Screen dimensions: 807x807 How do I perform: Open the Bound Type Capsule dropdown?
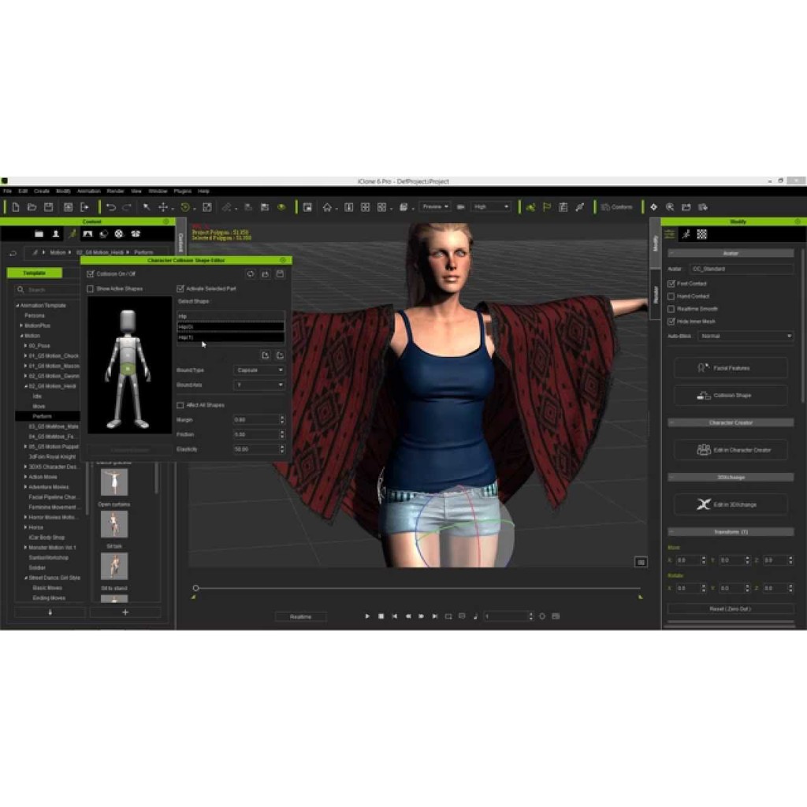pos(259,370)
